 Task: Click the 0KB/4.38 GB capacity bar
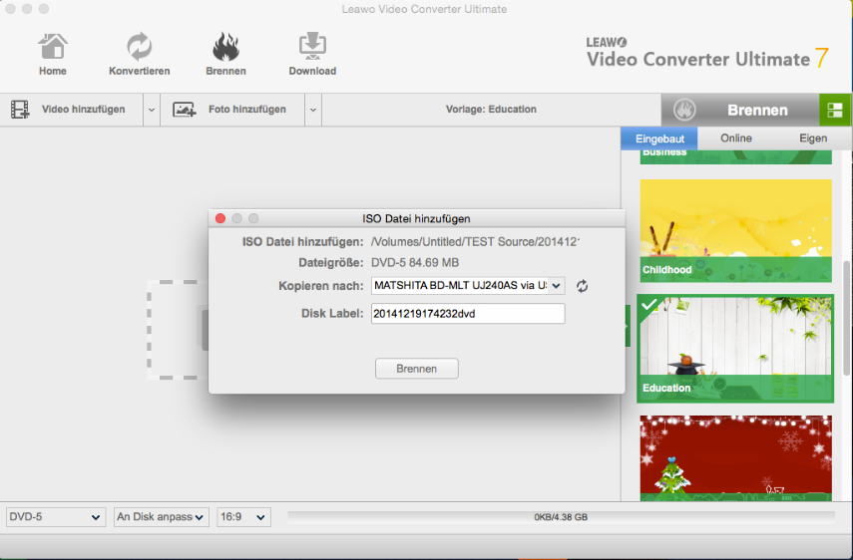click(x=561, y=517)
